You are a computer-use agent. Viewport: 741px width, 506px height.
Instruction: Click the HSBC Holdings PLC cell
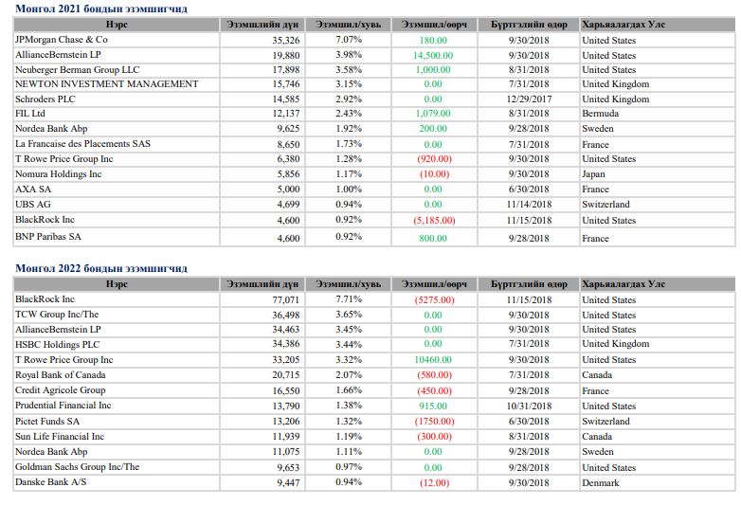[58, 344]
